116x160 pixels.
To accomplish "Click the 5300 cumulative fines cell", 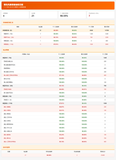I will click(x=107, y=34).
